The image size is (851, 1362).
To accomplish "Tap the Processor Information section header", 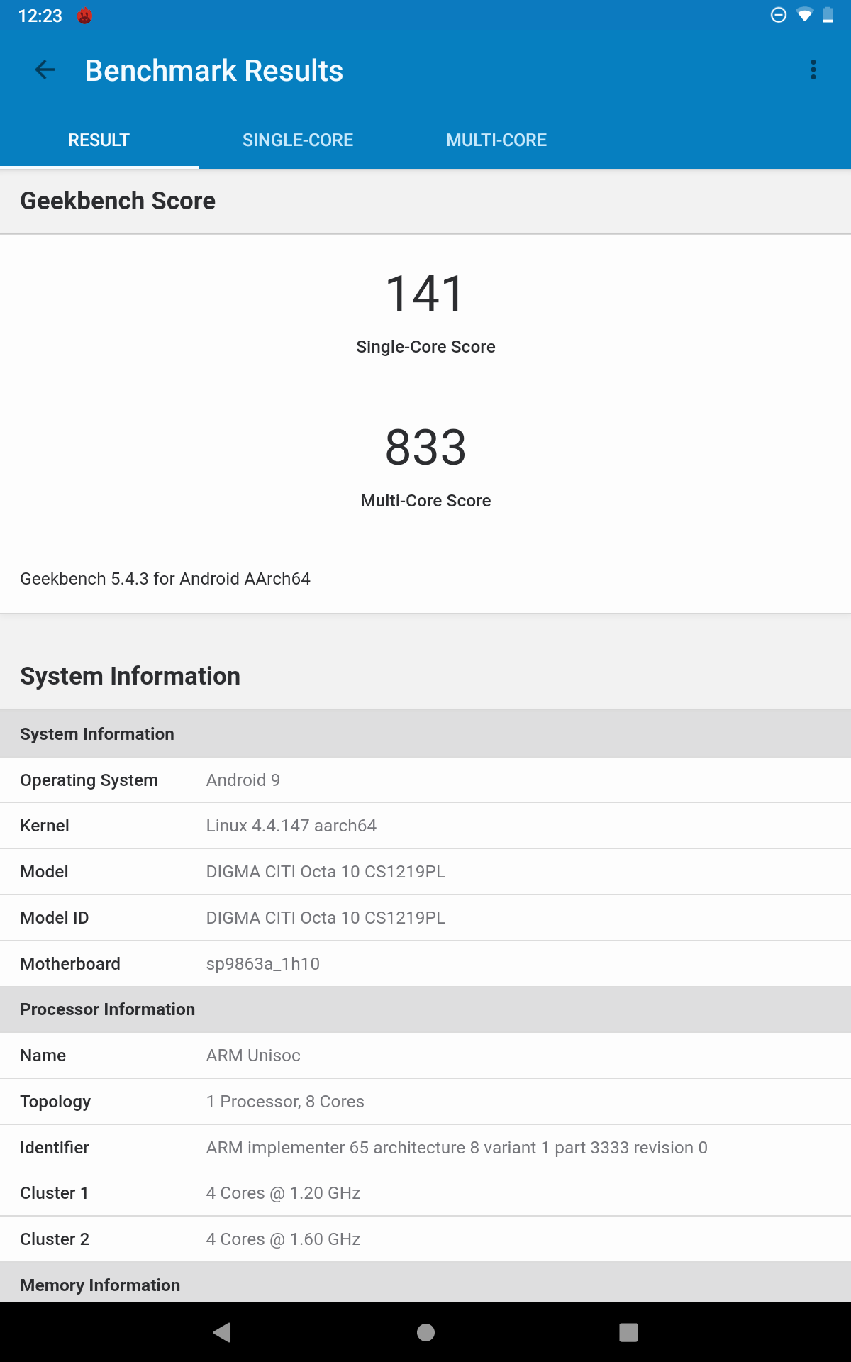I will click(425, 1009).
